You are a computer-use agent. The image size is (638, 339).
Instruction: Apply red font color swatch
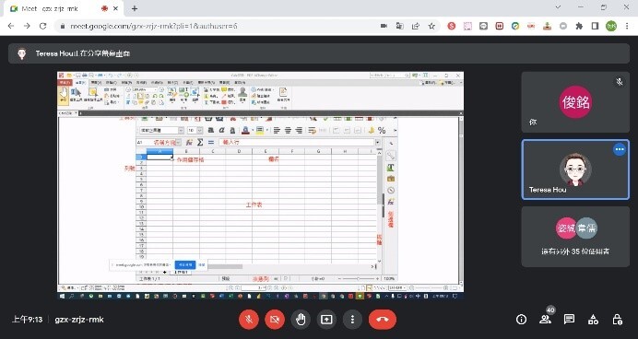245,131
